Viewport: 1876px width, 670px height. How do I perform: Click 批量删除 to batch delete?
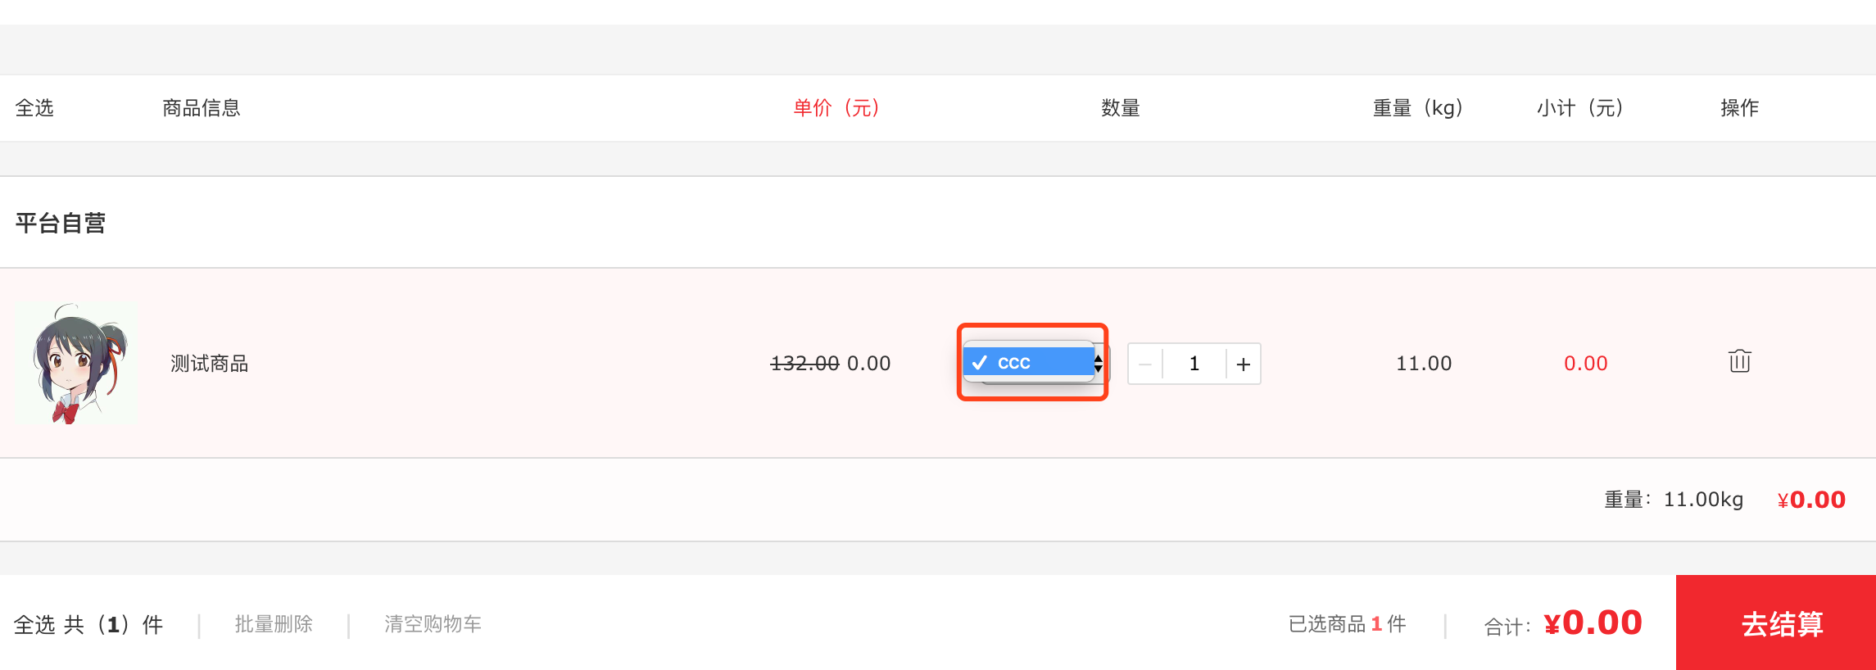(x=274, y=624)
